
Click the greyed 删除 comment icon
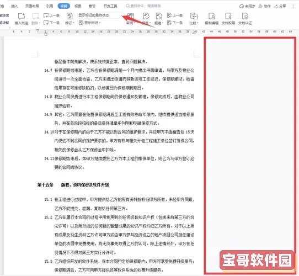[36, 17]
